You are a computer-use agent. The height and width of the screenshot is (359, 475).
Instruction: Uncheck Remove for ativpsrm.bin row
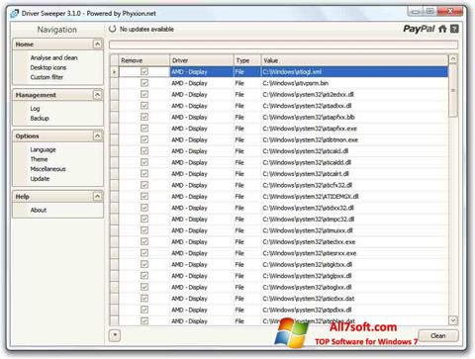pos(144,83)
